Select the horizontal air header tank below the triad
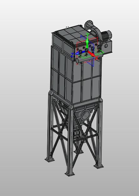The width and height of the screenshot is (139, 196). pyautogui.click(x=89, y=58)
